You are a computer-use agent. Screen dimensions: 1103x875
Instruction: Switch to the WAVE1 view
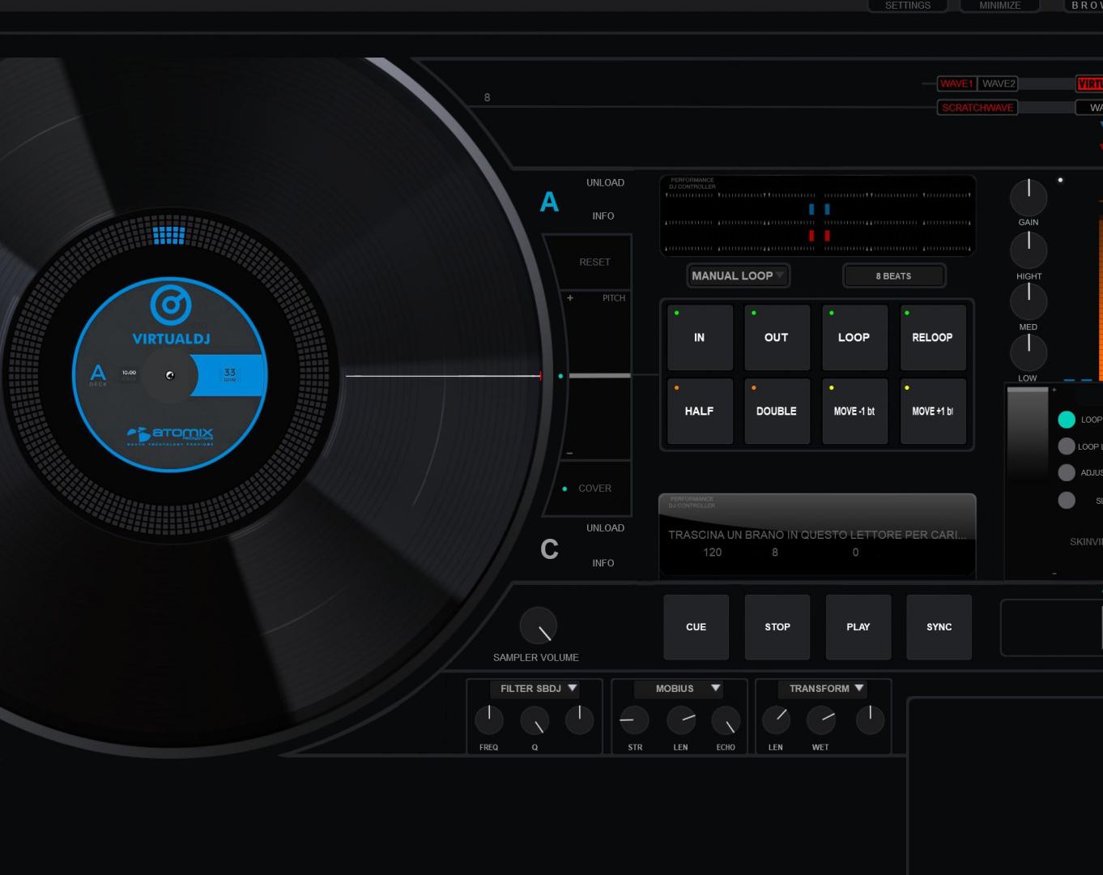tap(956, 83)
